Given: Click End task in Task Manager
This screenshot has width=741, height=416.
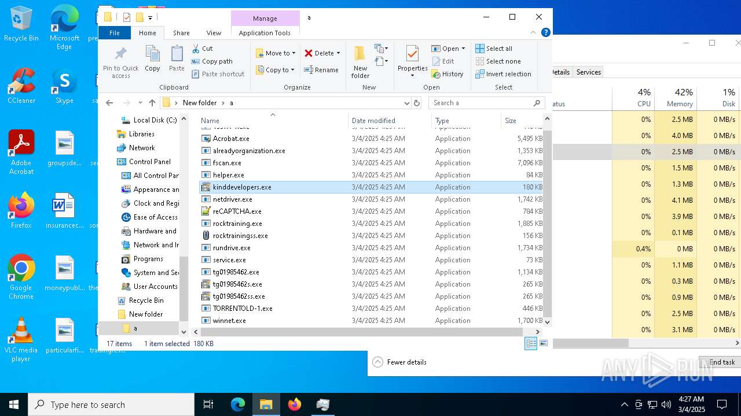Looking at the screenshot, I should pos(720,362).
